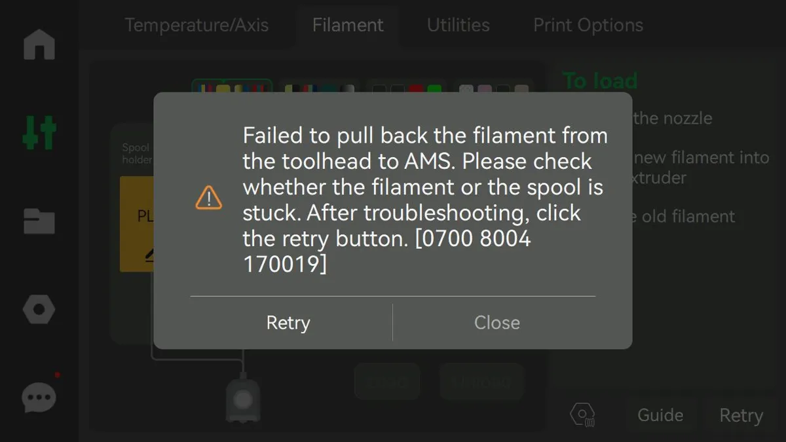Open the Home screen icon in sidebar

click(39, 44)
